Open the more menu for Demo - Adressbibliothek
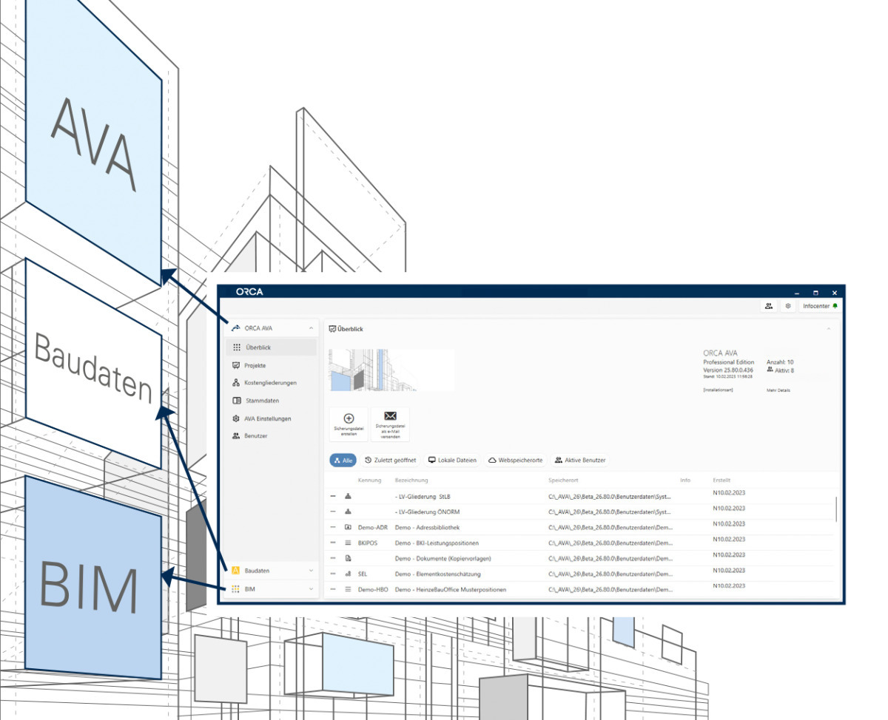Viewport: 888px width, 720px height. [x=333, y=527]
